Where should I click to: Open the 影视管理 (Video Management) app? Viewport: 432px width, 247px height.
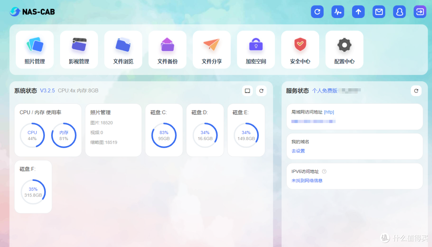pos(79,49)
